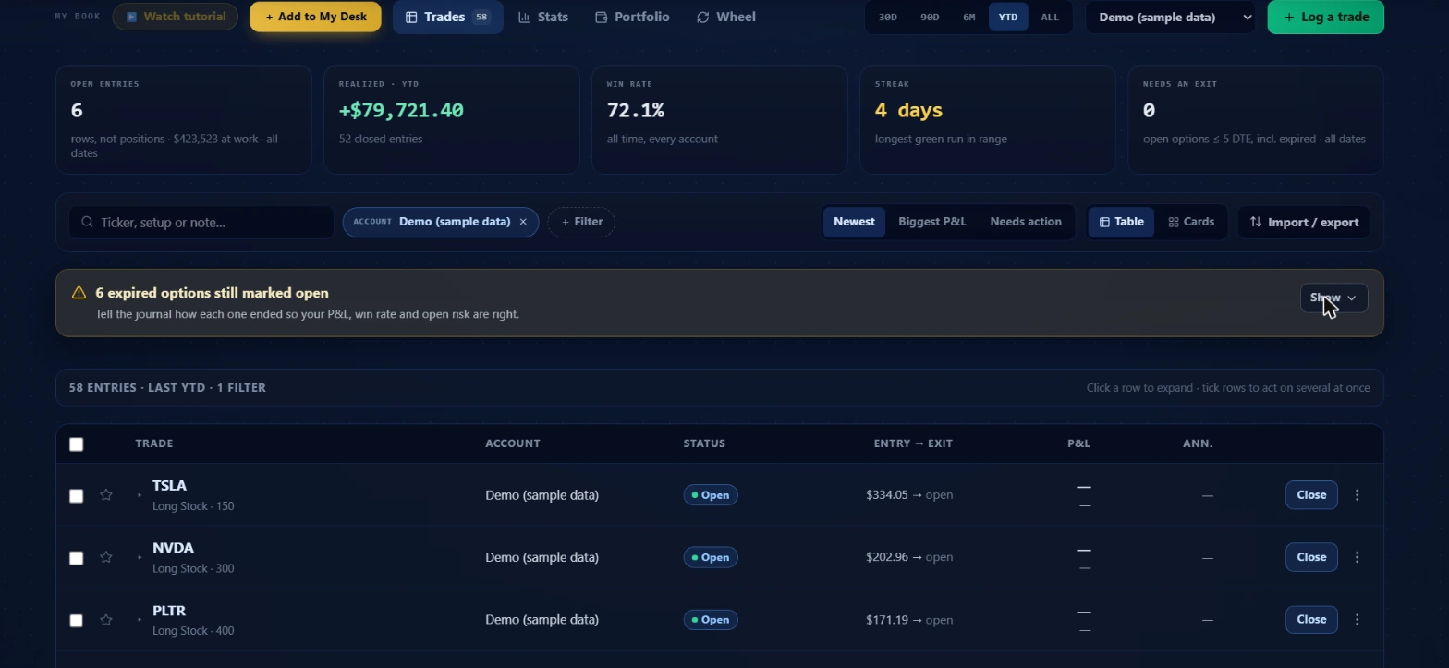
Task: Open the Demo (sample data) account dropdown
Action: pyautogui.click(x=1171, y=18)
